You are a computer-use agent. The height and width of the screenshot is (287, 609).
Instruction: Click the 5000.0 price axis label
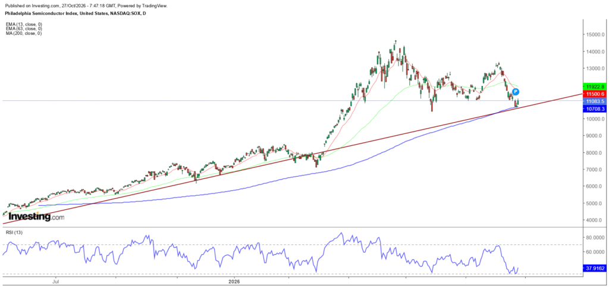click(x=595, y=203)
